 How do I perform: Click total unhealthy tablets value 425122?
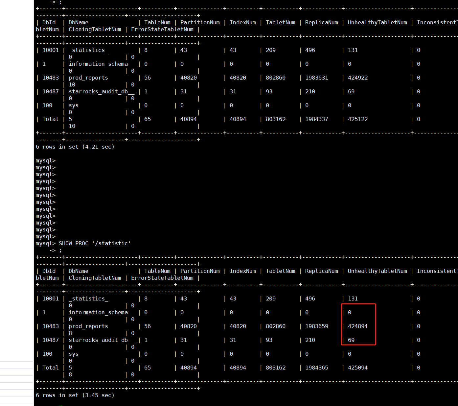coord(357,119)
